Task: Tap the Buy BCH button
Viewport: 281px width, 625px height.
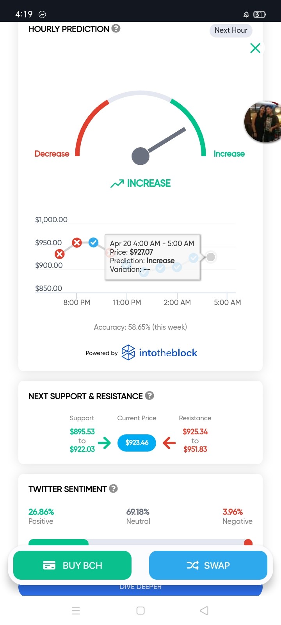Action: pos(72,565)
